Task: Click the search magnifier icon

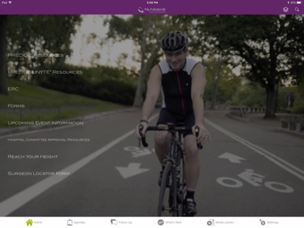Action: point(297,9)
